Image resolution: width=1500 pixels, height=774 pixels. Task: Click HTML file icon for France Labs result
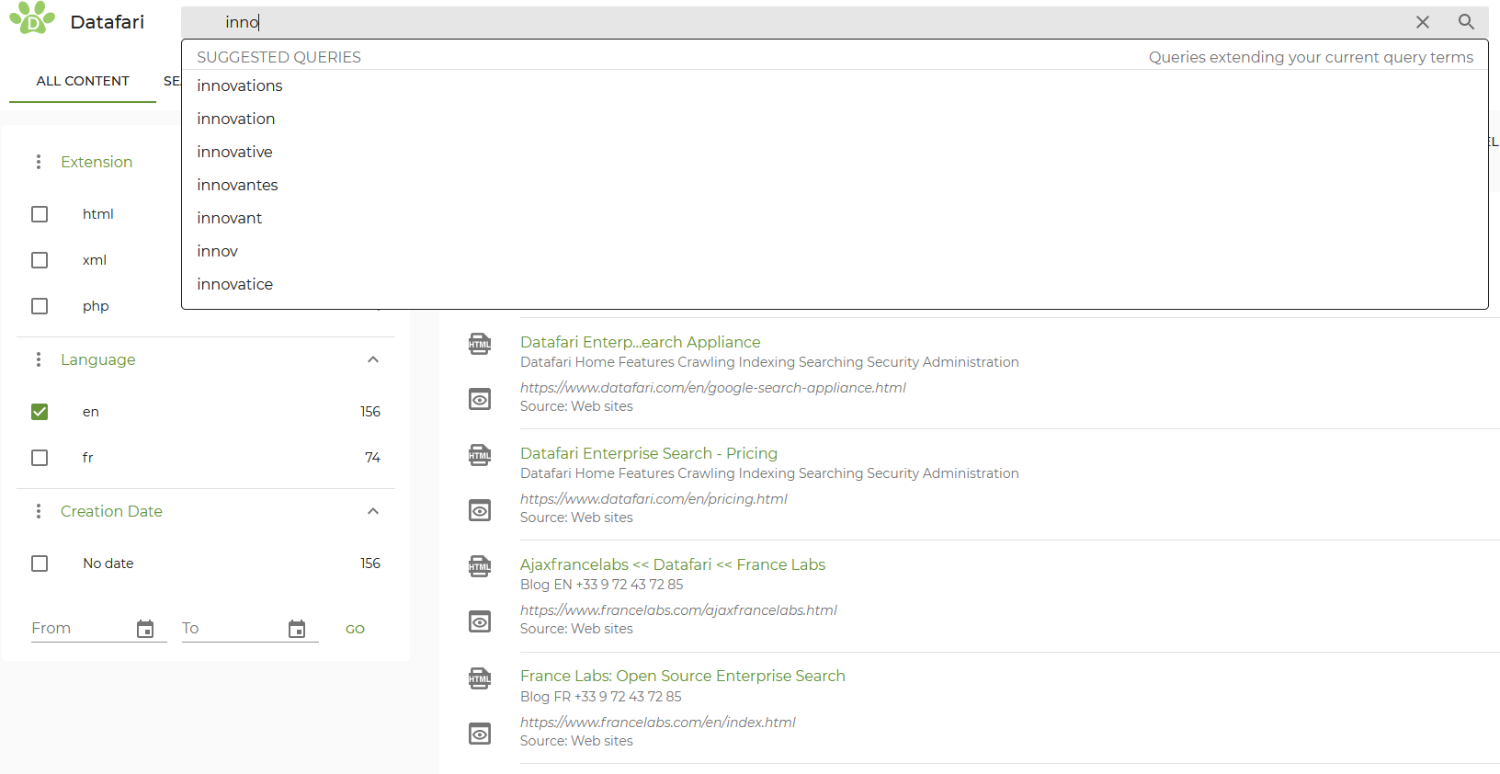point(480,678)
